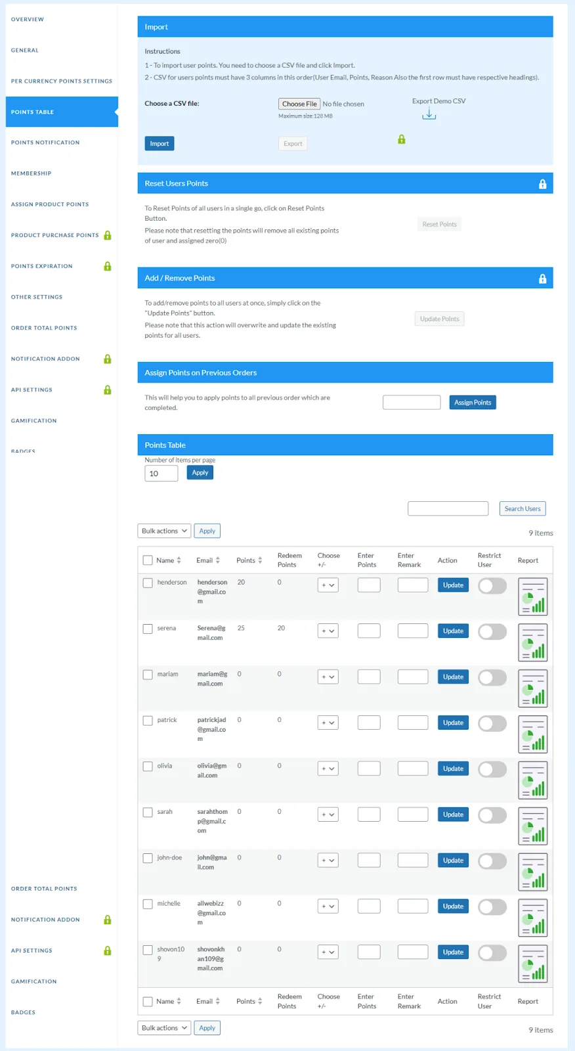Open the report icon for mariam
The height and width of the screenshot is (1051, 575).
(532, 688)
